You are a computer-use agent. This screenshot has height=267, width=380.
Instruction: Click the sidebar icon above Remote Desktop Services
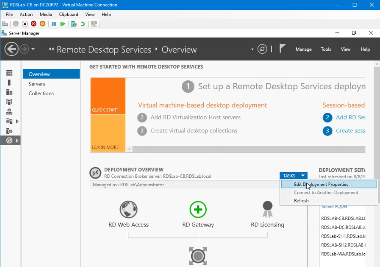(9, 131)
